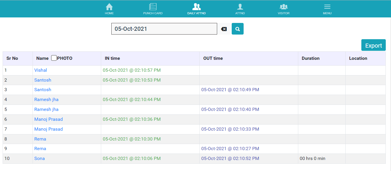Open the Attnd person icon
Viewport: 391px width, 171px height.
[240, 7]
